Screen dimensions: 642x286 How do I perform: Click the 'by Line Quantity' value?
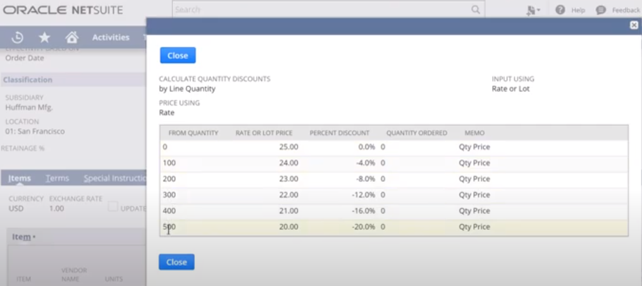pyautogui.click(x=187, y=88)
